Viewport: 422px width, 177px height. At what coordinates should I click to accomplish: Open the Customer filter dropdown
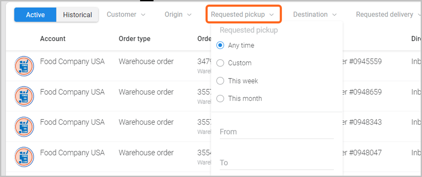[126, 15]
